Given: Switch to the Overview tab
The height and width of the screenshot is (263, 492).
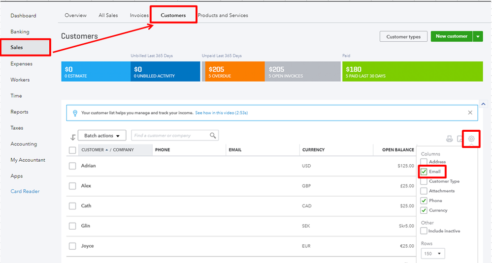Looking at the screenshot, I should tap(76, 15).
